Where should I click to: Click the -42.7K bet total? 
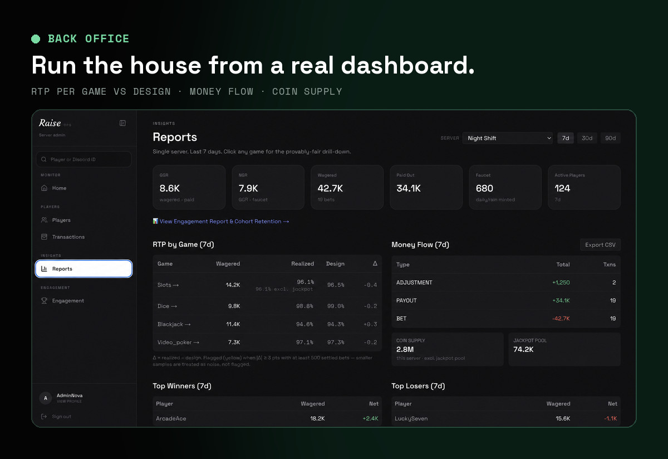pos(561,319)
